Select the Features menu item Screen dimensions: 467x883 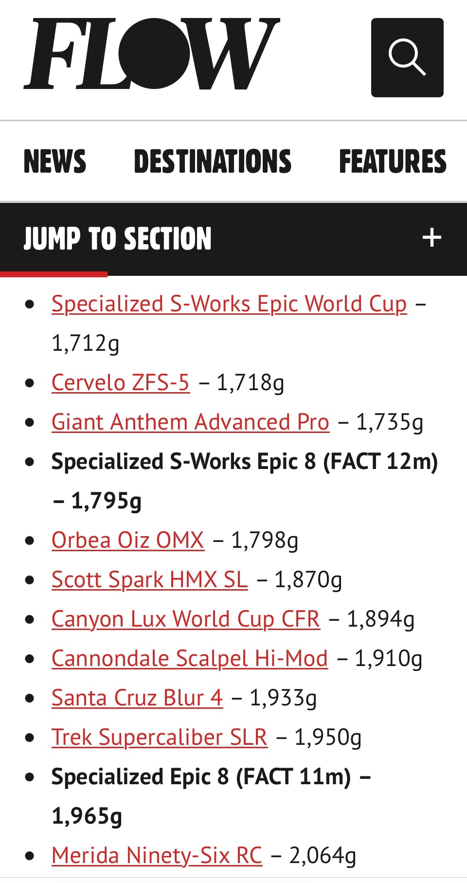coord(393,162)
